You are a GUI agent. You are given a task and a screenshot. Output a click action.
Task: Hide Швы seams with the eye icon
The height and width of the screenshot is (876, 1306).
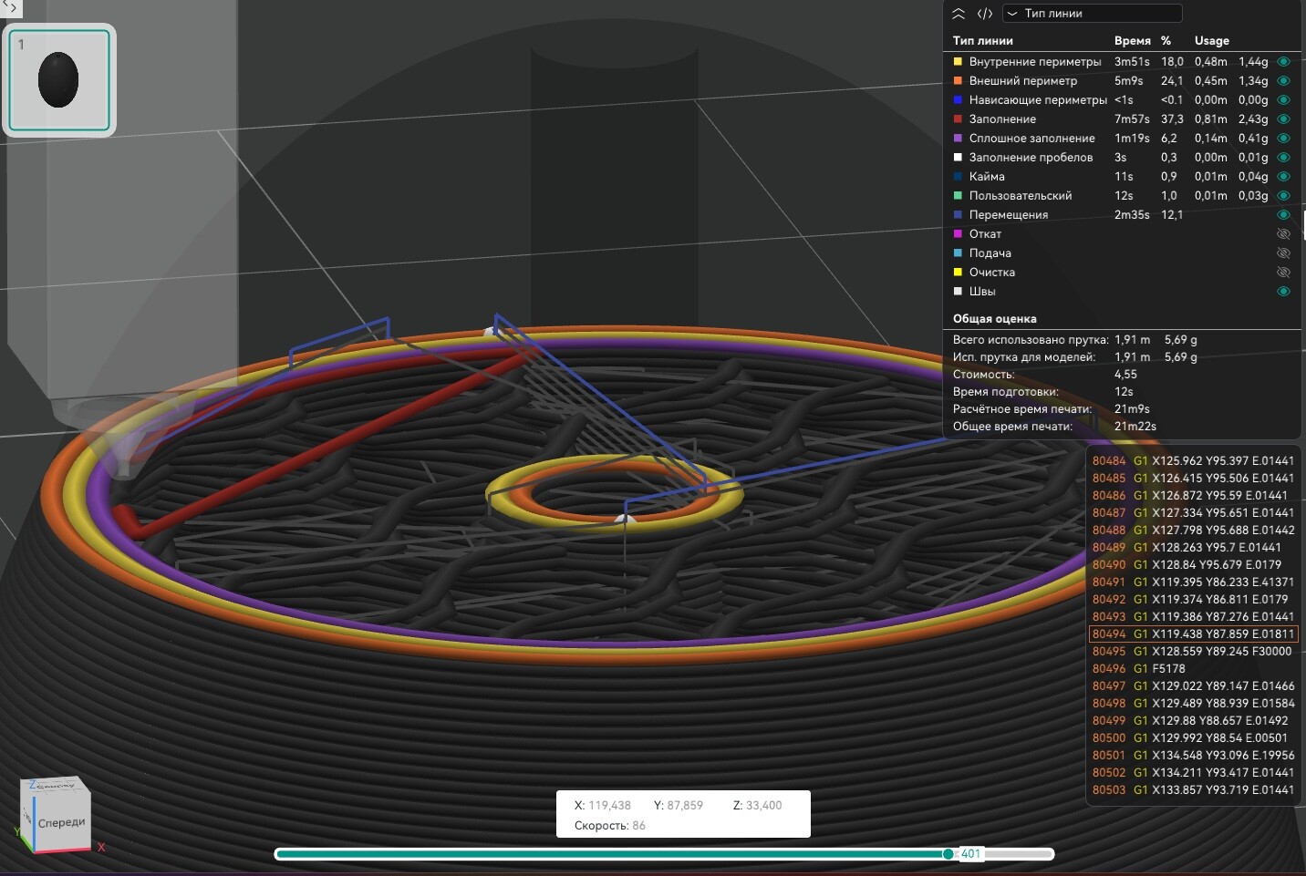click(x=1283, y=292)
